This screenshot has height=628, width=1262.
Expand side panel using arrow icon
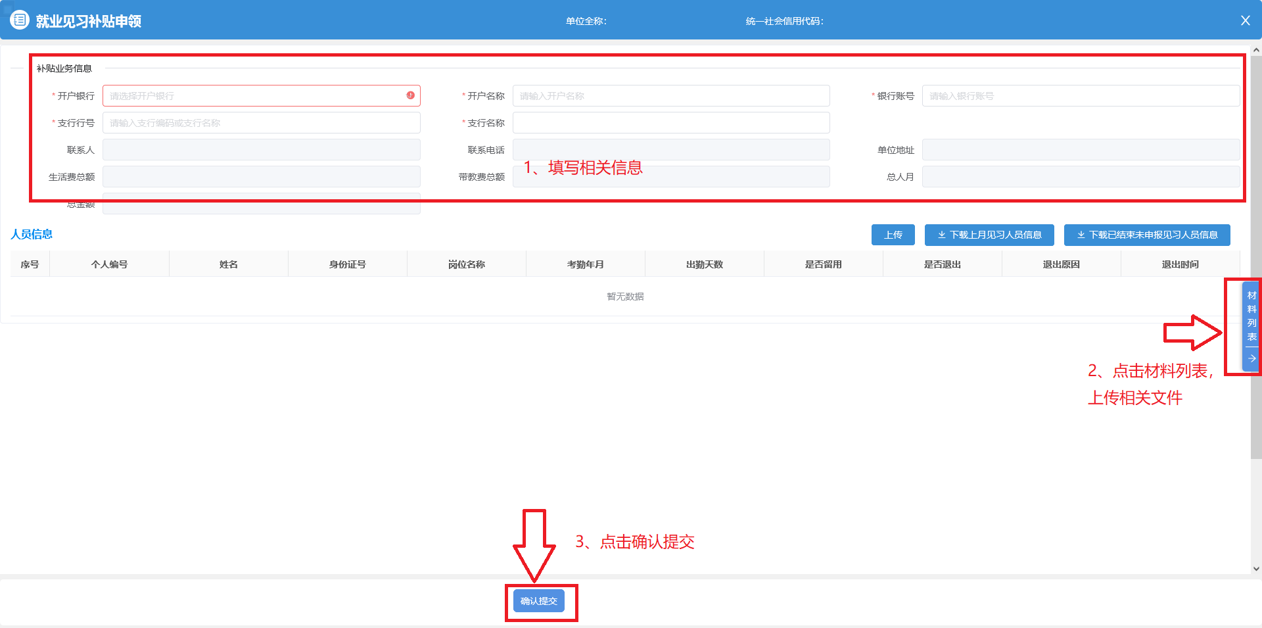[1251, 358]
